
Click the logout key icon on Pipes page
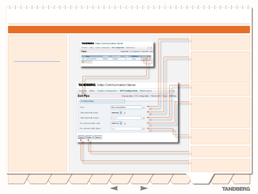[151, 48]
